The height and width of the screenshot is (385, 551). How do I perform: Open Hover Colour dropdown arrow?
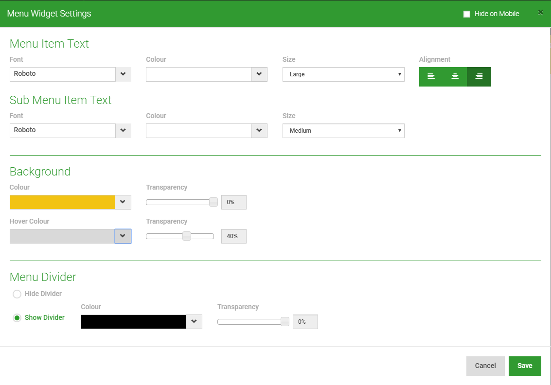123,236
